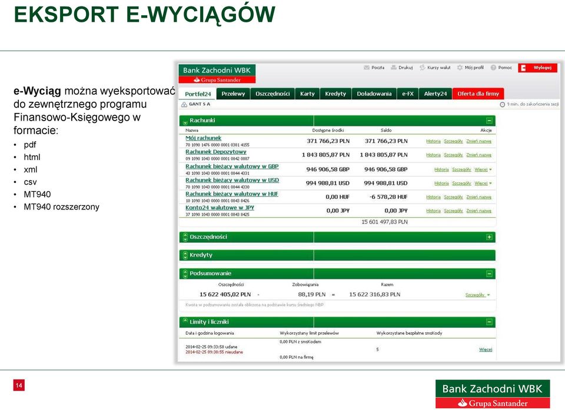Open the Karty tab

pos(307,94)
